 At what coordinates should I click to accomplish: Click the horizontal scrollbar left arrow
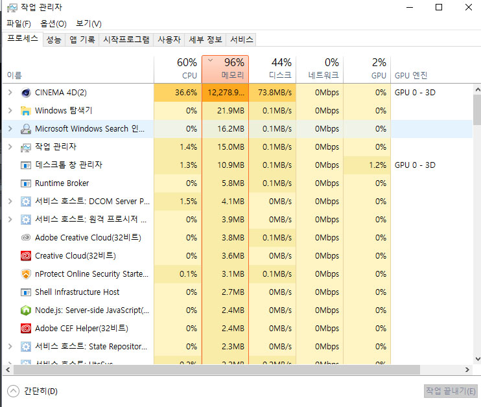8,370
